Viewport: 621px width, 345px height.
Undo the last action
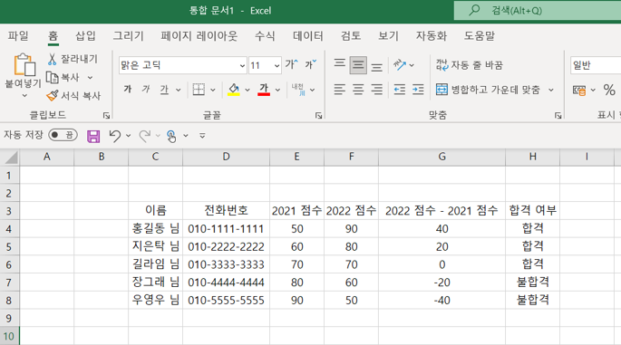click(x=115, y=136)
